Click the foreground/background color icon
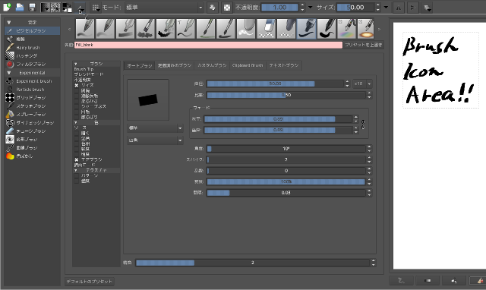The height and width of the screenshot is (290, 486). coord(67,7)
